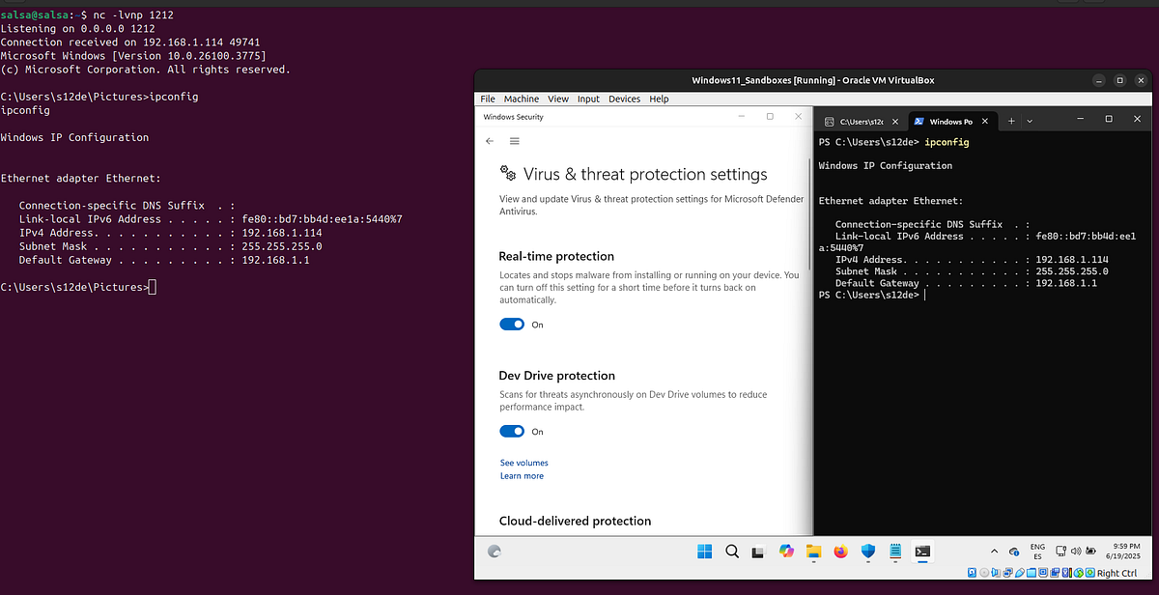
Task: Open Windows Terminal from the taskbar
Action: pyautogui.click(x=921, y=552)
